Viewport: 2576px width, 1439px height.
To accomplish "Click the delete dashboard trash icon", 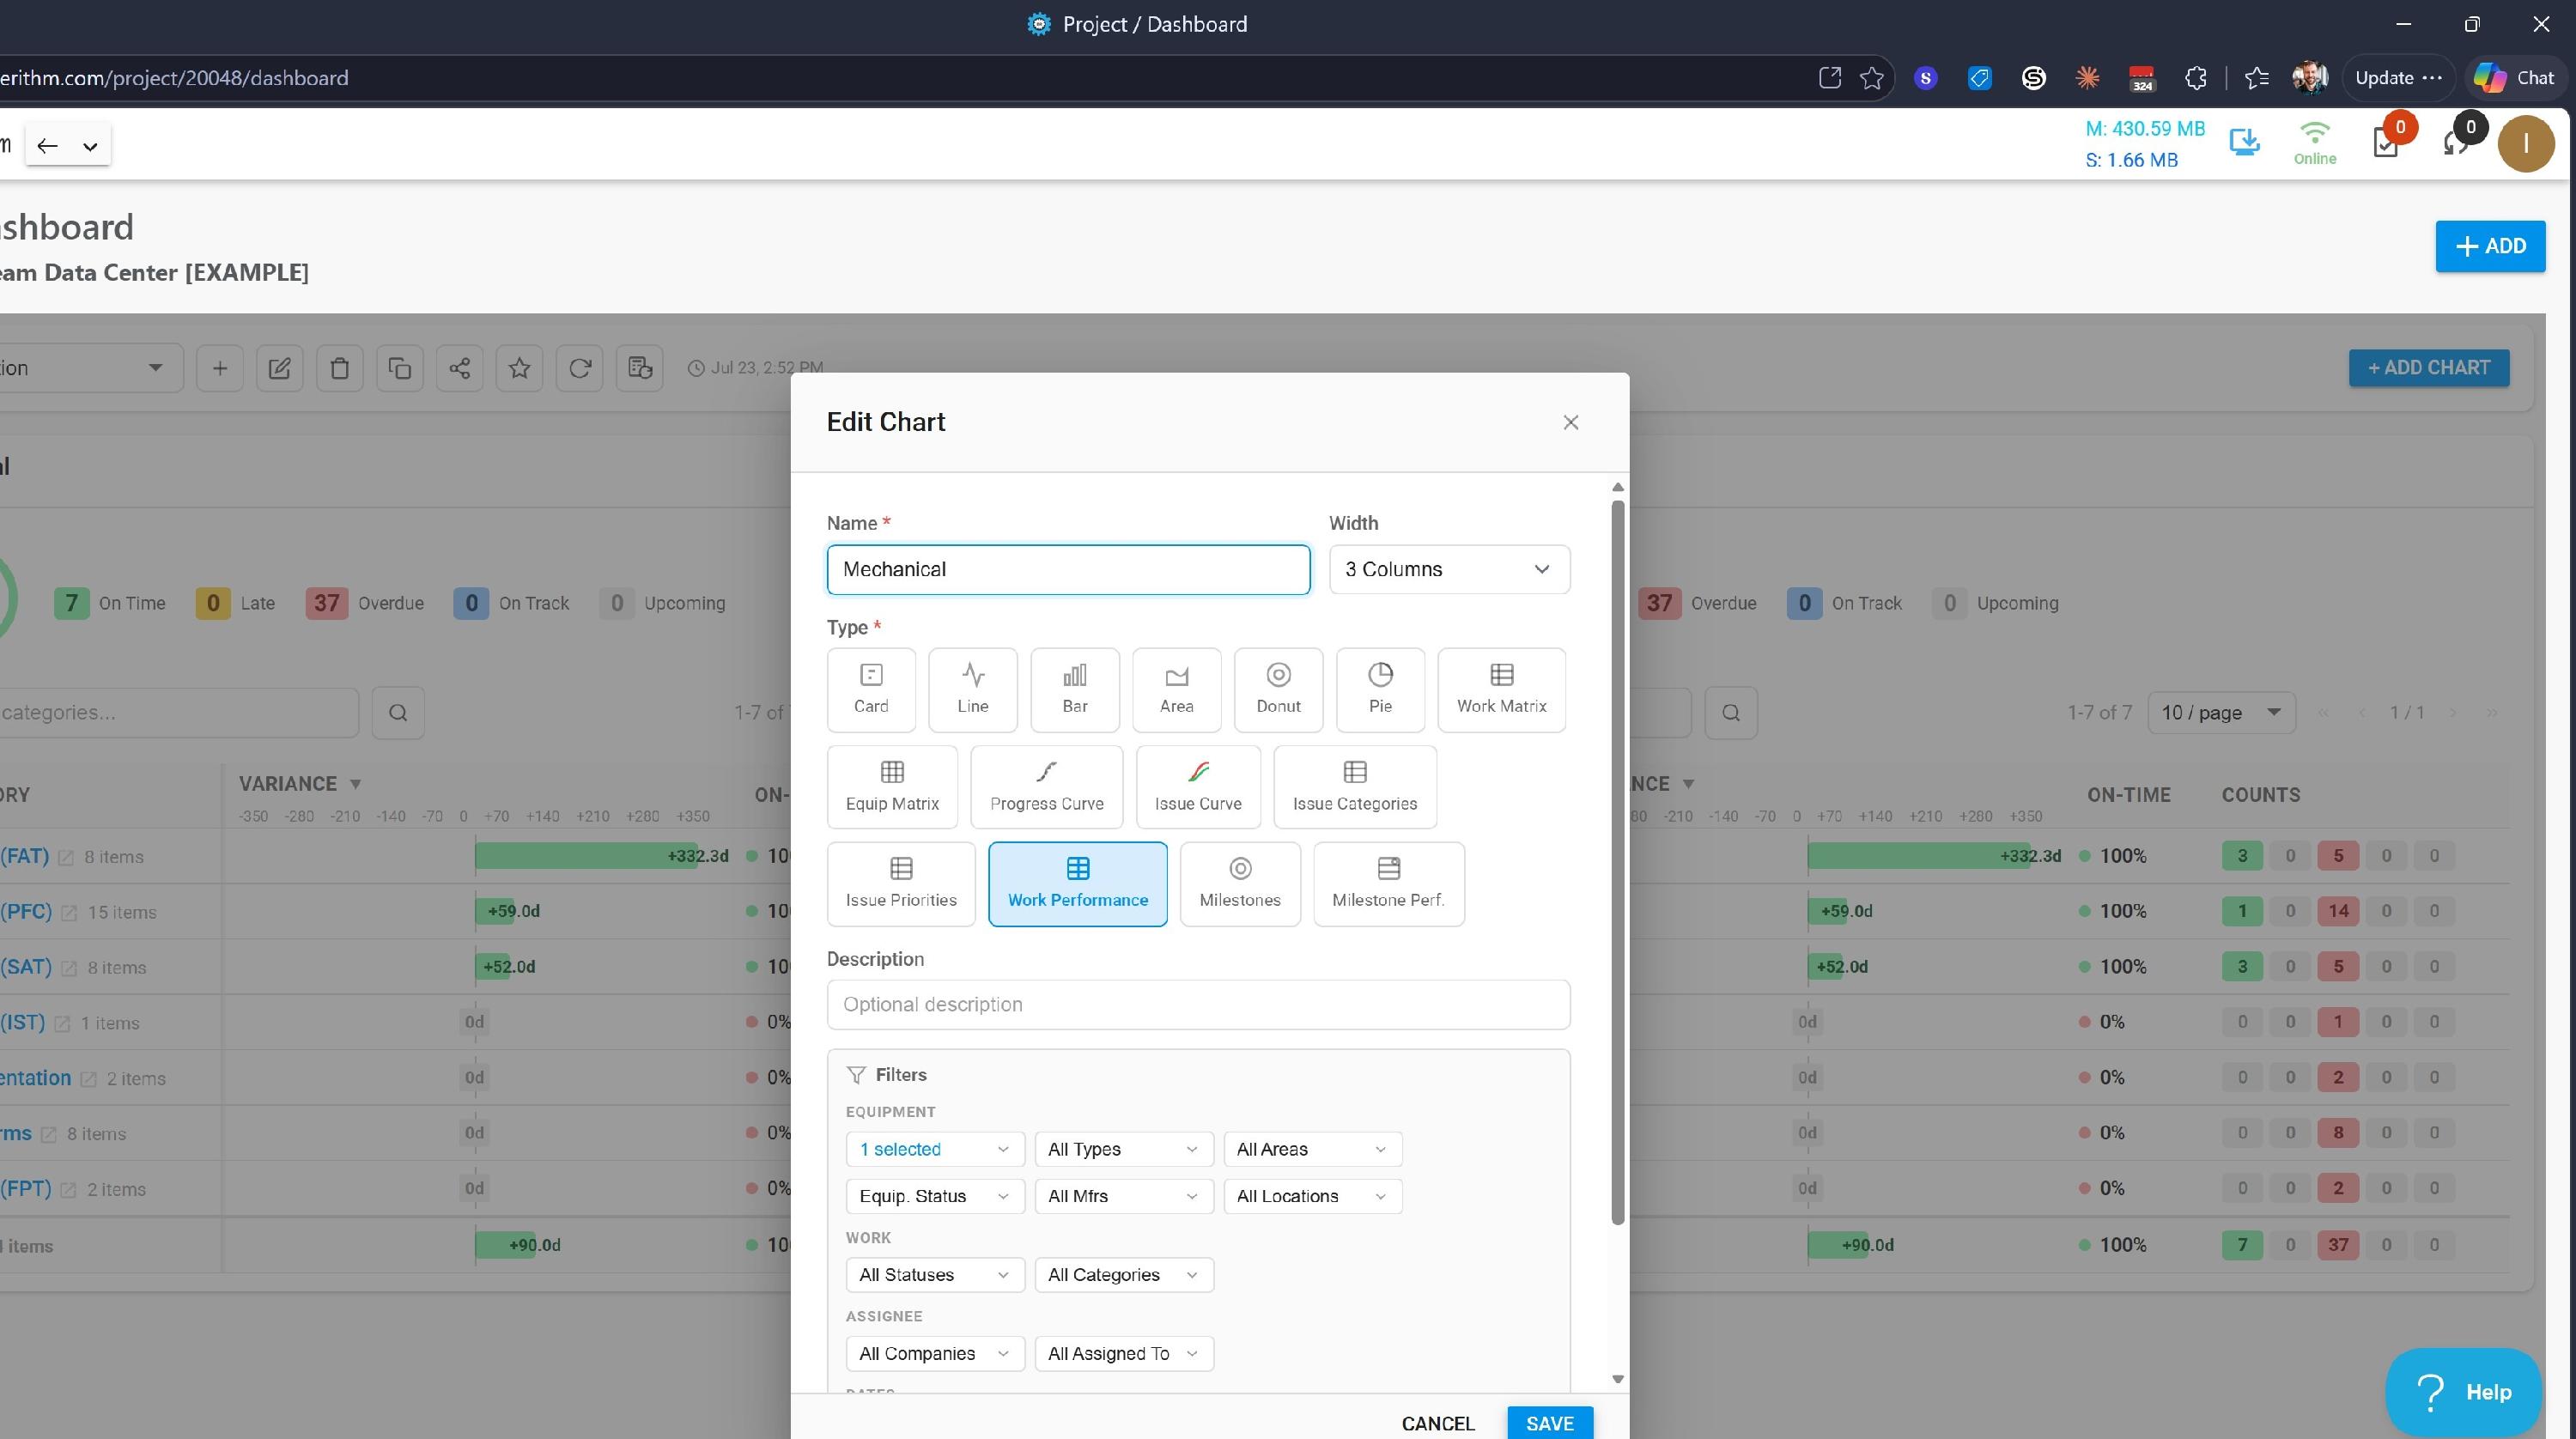I will tap(339, 368).
